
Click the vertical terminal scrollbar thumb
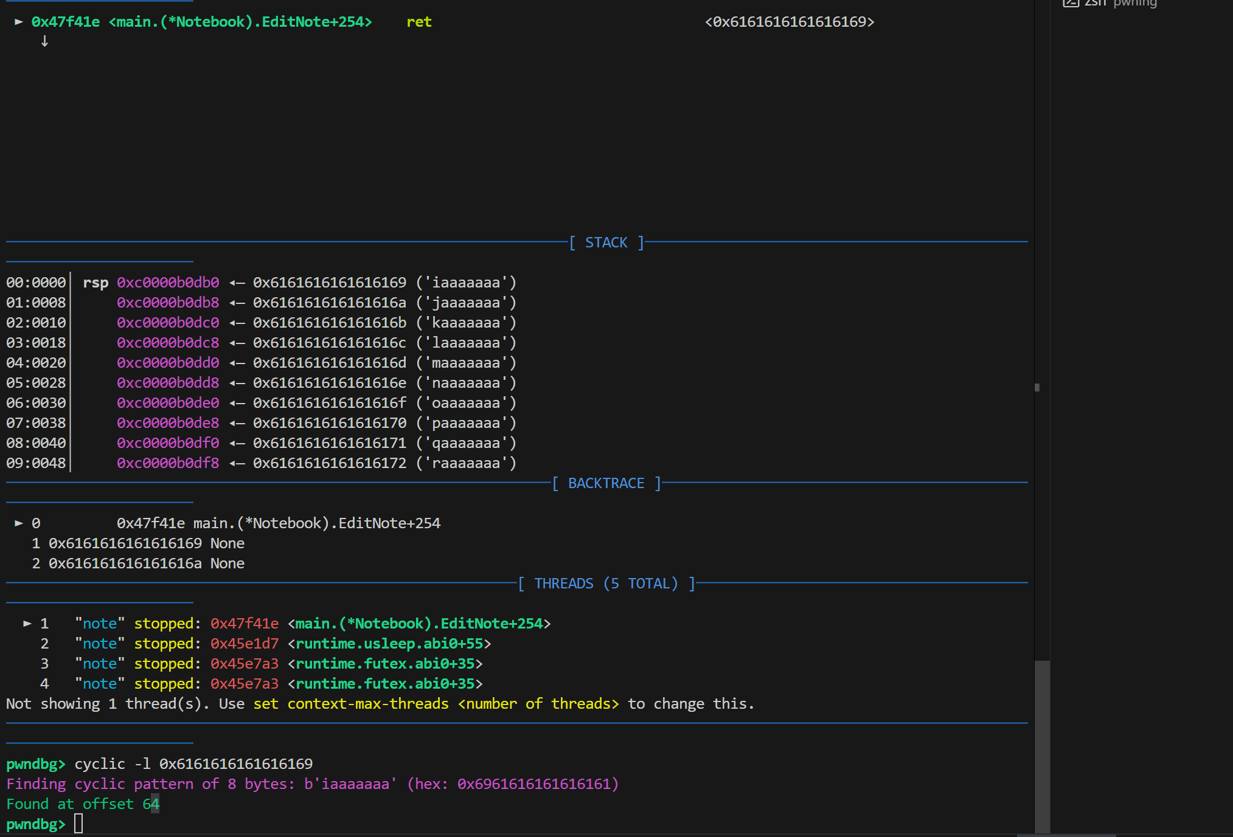1042,746
